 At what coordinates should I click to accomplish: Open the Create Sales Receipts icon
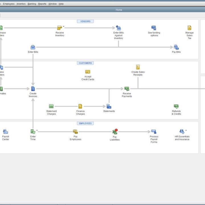tap(138, 67)
